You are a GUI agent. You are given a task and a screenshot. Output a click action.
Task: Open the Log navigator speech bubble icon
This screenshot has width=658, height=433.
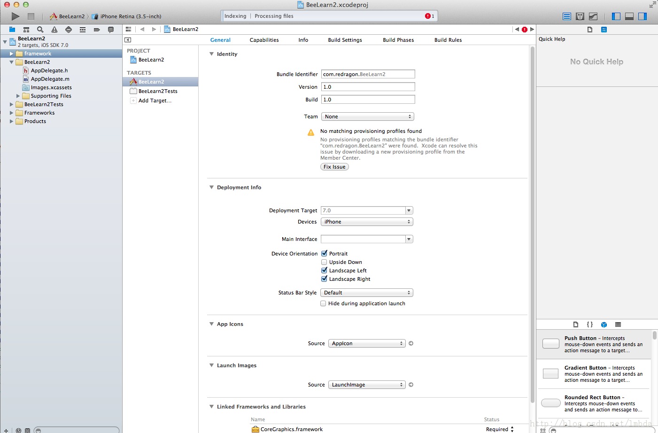pyautogui.click(x=111, y=30)
